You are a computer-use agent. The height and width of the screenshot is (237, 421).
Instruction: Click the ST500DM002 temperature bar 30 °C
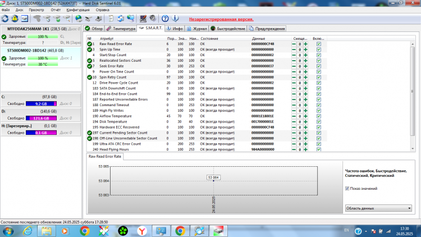pos(43,64)
